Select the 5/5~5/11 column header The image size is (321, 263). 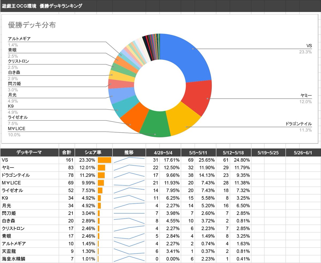(198, 152)
